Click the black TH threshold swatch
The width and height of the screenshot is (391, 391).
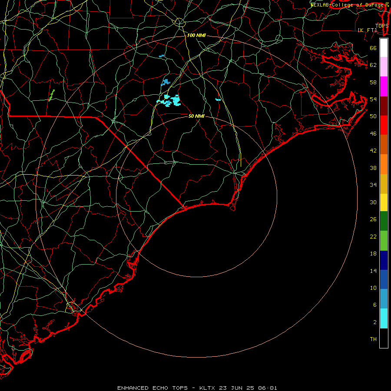click(384, 338)
